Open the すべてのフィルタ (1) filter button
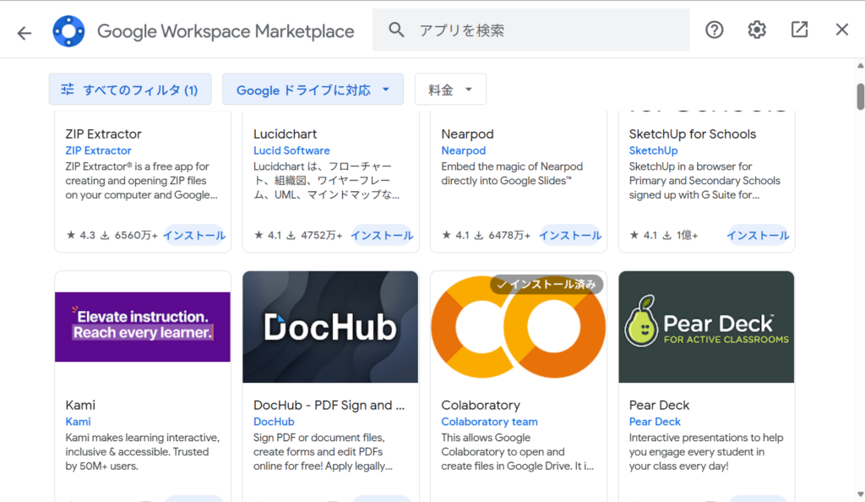The image size is (865, 502). click(x=130, y=90)
